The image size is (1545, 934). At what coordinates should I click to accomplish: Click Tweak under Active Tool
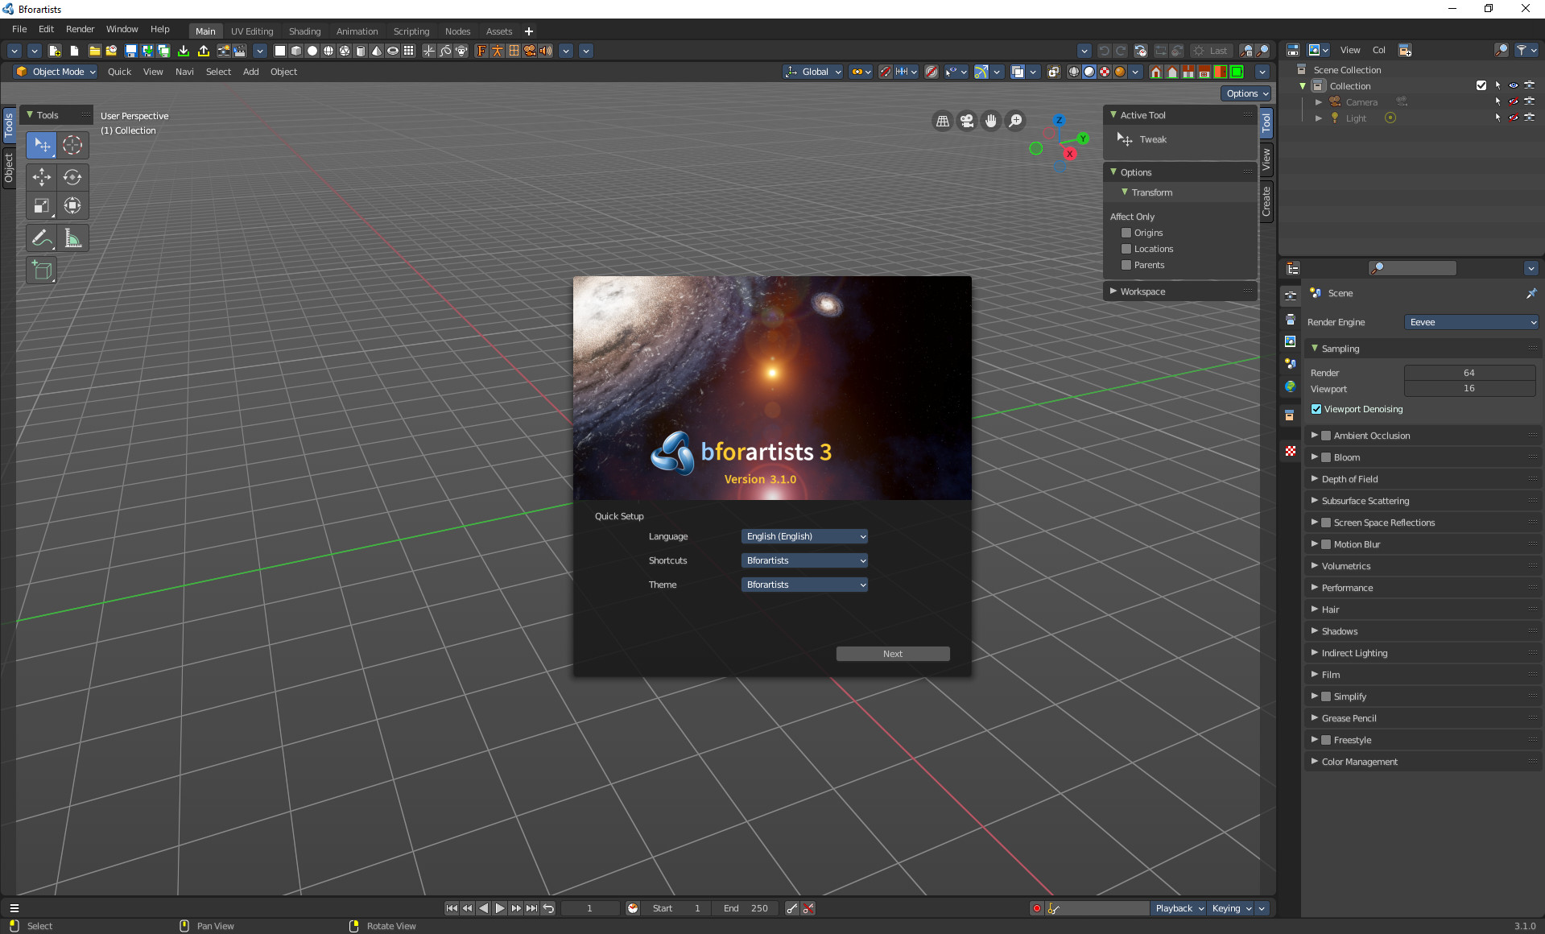(1153, 139)
